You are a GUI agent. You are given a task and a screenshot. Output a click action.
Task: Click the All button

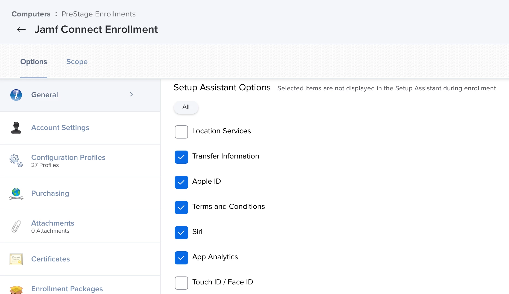(x=186, y=107)
